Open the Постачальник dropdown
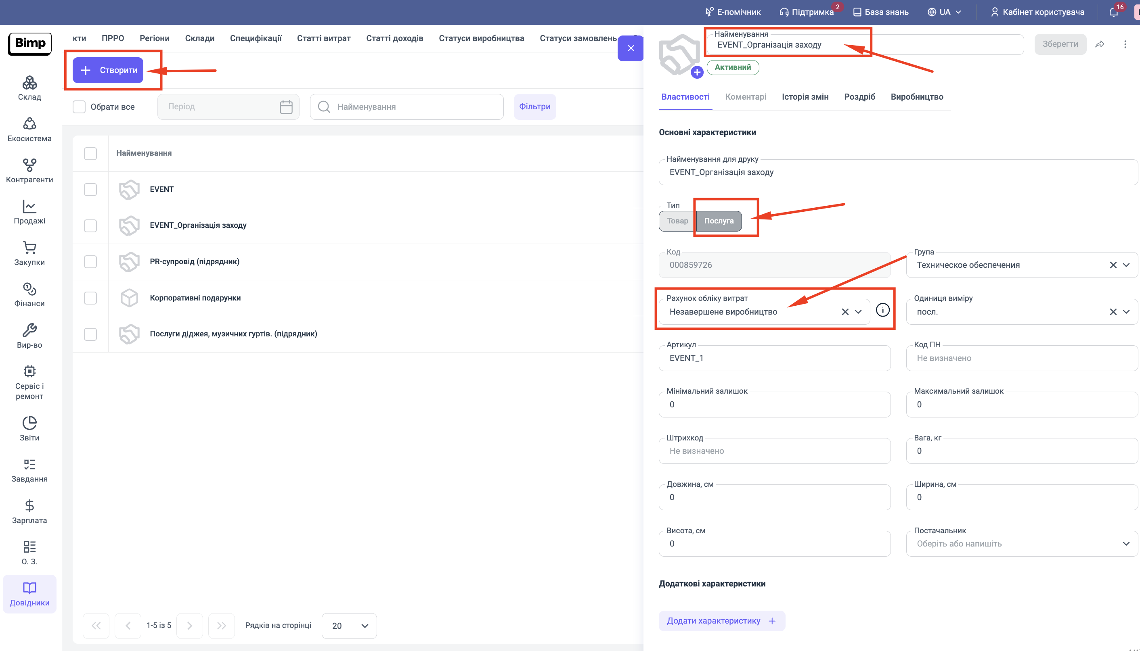Viewport: 1140px width, 651px height. pyautogui.click(x=1126, y=544)
